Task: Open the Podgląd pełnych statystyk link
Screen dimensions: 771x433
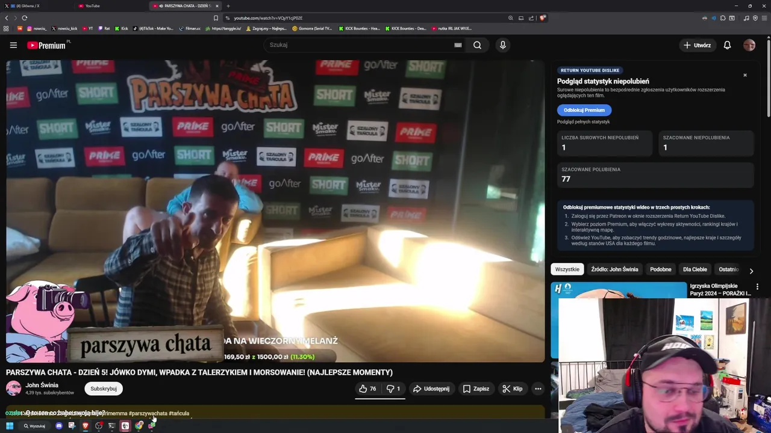Action: [x=584, y=121]
